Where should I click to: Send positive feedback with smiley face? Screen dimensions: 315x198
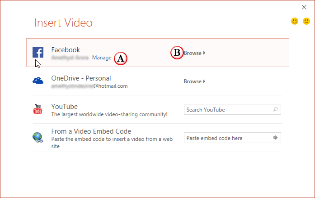(x=295, y=21)
